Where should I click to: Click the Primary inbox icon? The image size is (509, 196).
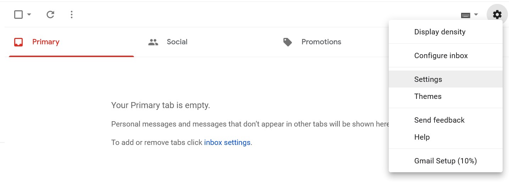coord(18,42)
